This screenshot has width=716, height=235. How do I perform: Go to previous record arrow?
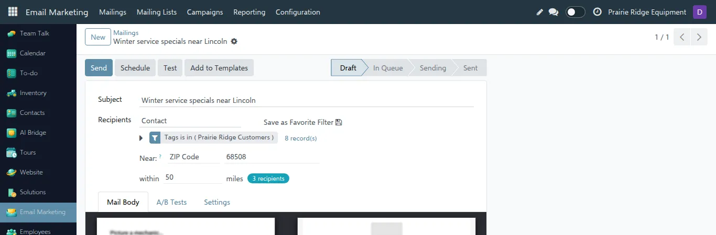(682, 37)
